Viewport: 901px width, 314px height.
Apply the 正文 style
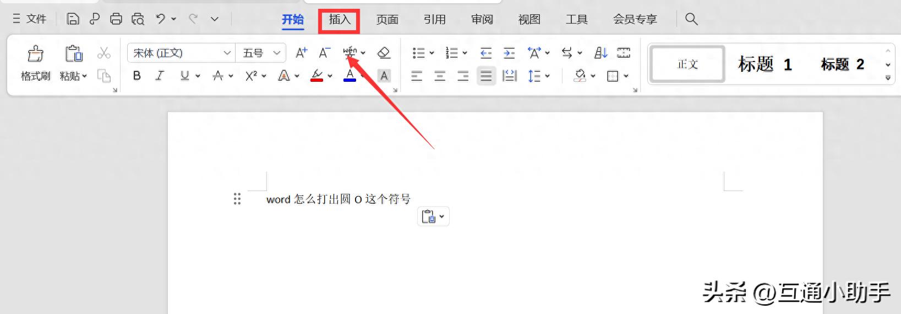[x=687, y=64]
